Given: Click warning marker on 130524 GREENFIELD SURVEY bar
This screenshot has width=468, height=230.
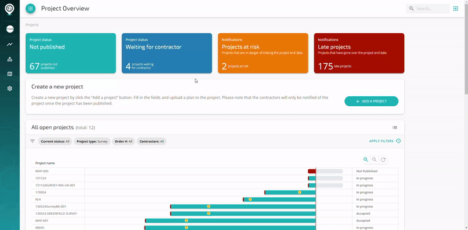Looking at the screenshot, I should pos(209,214).
